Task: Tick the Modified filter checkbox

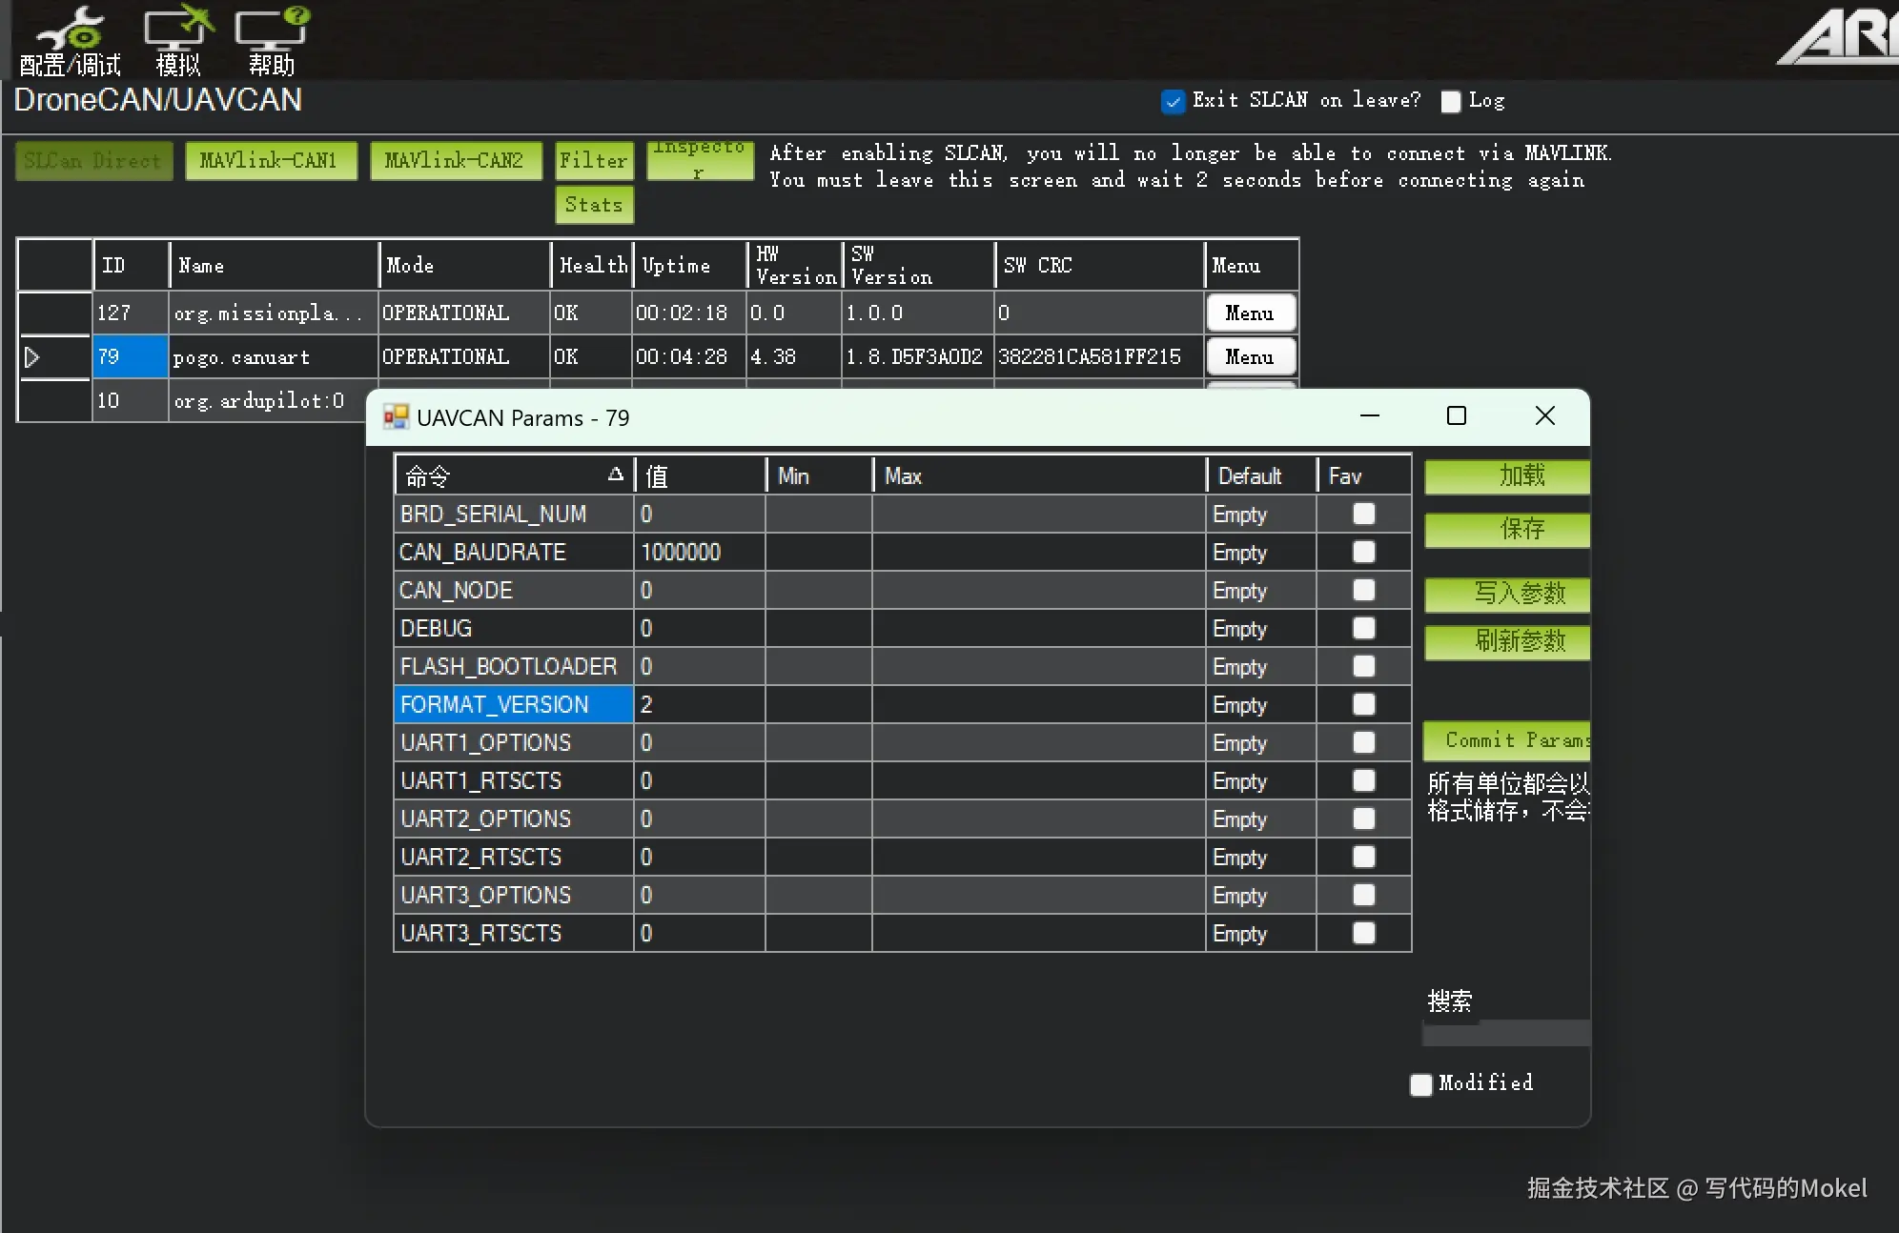Action: [x=1421, y=1084]
